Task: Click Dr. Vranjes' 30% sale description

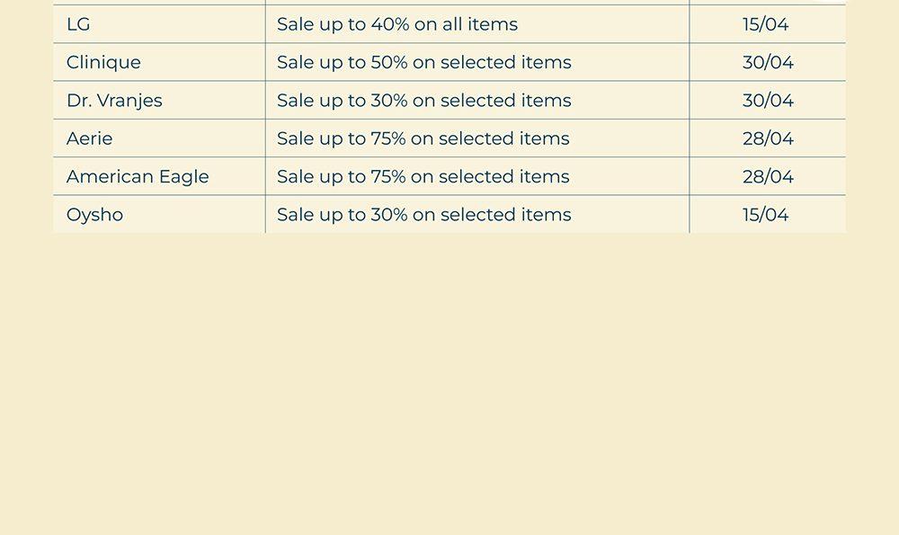Action: click(423, 101)
